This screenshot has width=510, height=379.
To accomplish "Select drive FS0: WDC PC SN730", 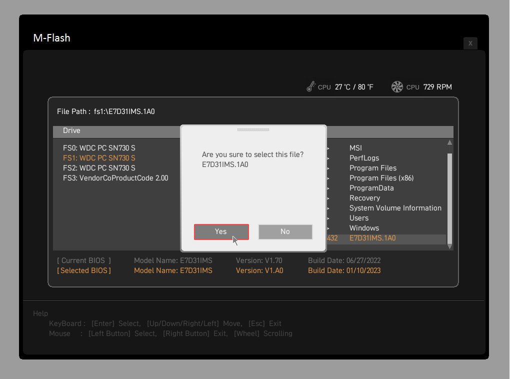I will point(99,148).
